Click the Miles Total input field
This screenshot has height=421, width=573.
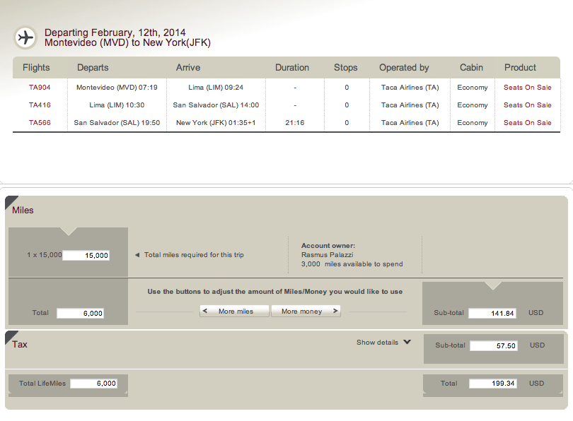click(x=80, y=313)
